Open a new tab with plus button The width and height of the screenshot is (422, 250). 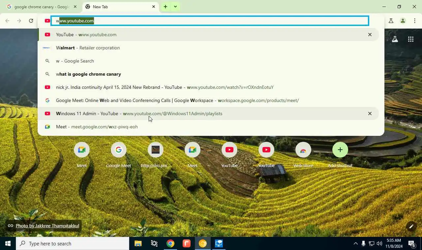[166, 7]
